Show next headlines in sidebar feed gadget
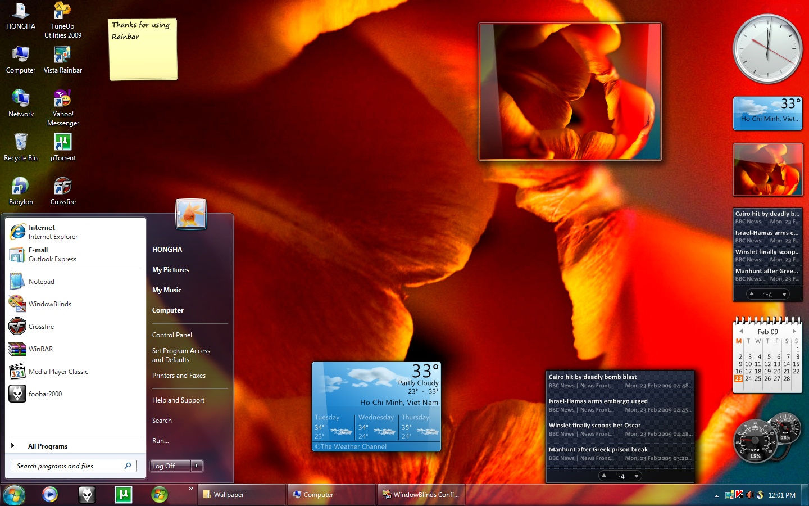The image size is (809, 506). pyautogui.click(x=784, y=294)
